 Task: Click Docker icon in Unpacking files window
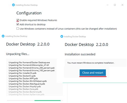[x=3, y=36]
